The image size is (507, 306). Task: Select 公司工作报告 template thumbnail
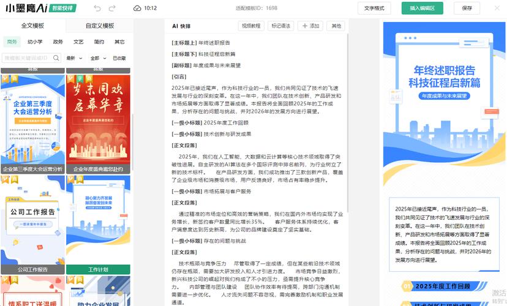click(32, 225)
